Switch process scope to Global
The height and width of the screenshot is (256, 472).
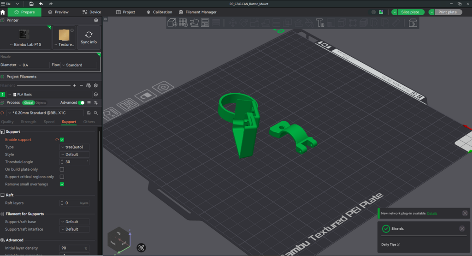point(28,103)
